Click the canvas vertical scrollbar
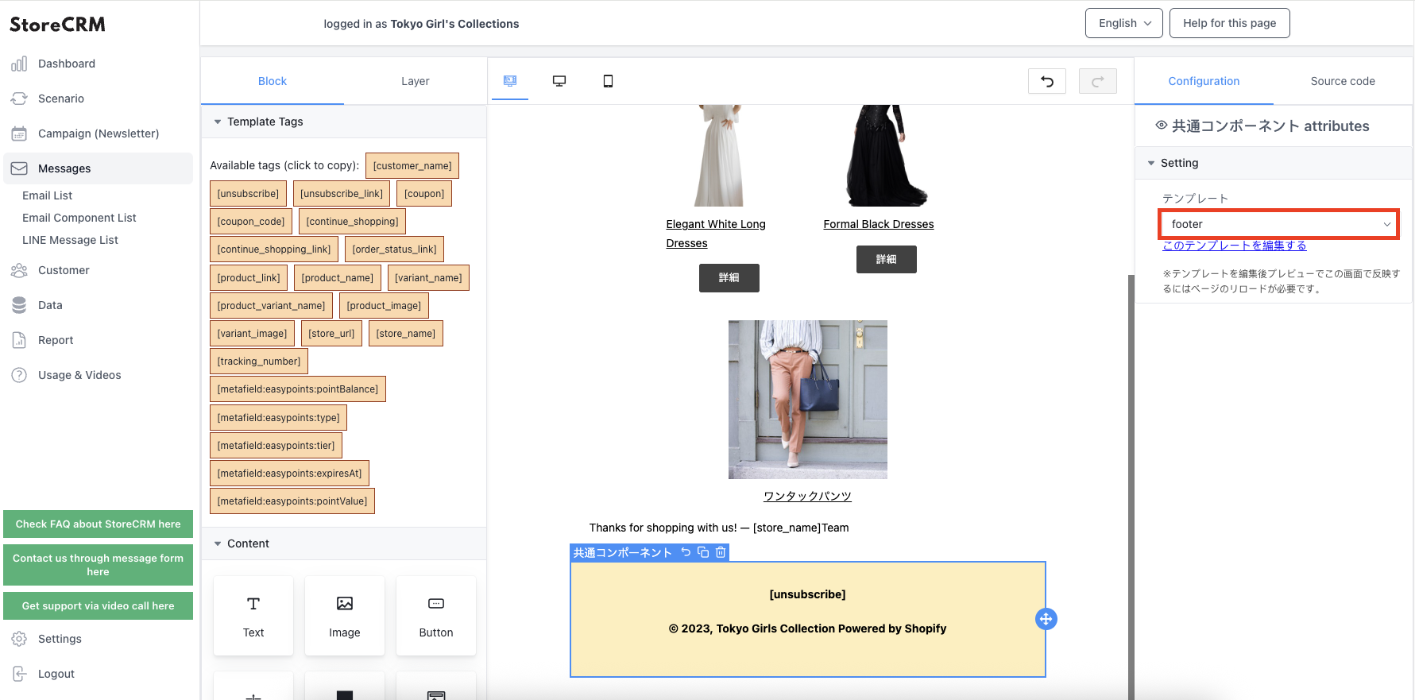The image size is (1415, 700). pos(1131,486)
